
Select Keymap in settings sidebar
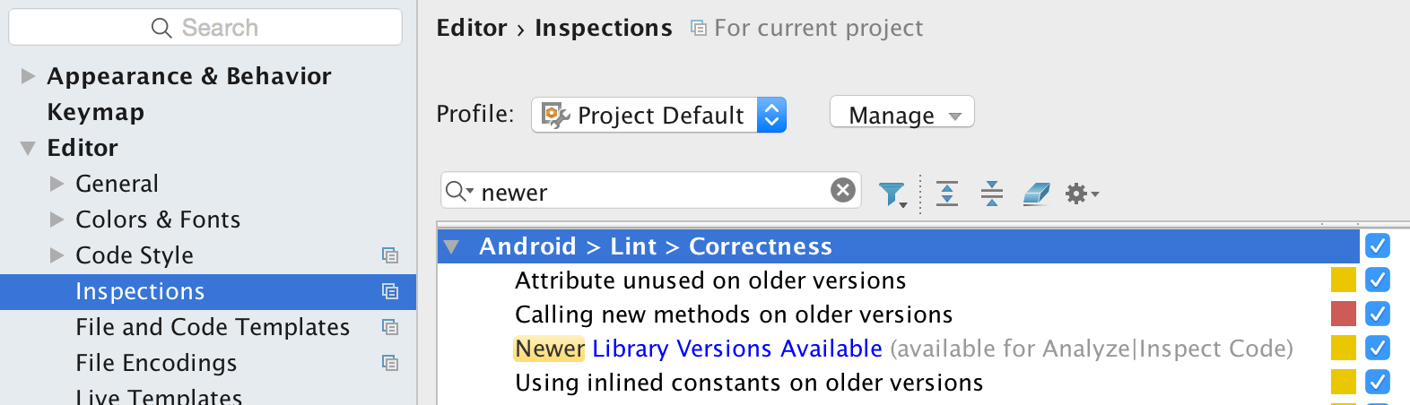coord(95,112)
